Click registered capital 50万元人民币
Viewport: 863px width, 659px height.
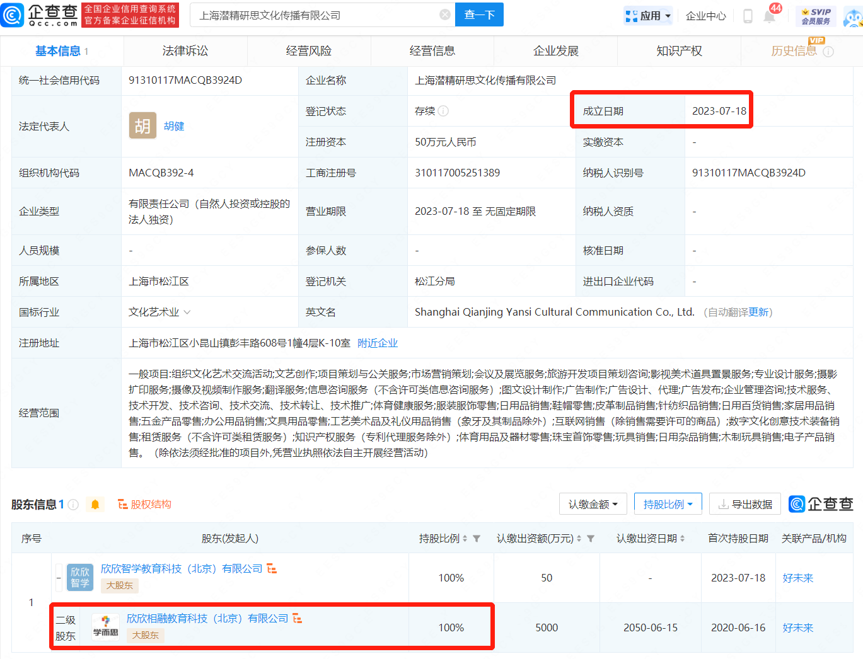[446, 142]
